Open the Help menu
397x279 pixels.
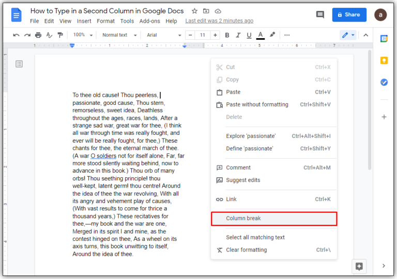pyautogui.click(x=171, y=21)
